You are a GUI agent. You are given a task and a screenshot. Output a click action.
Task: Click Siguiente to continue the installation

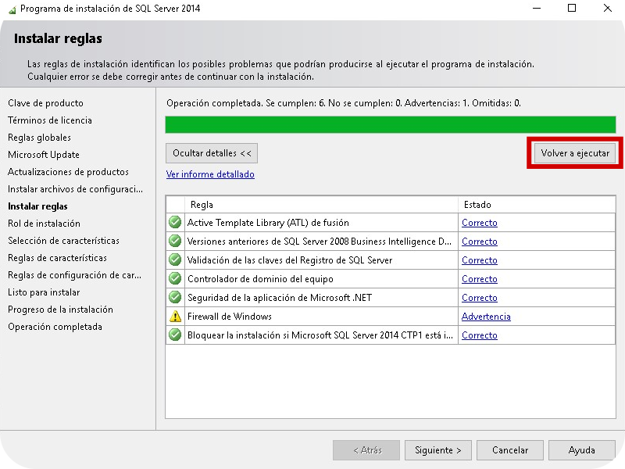pos(437,449)
